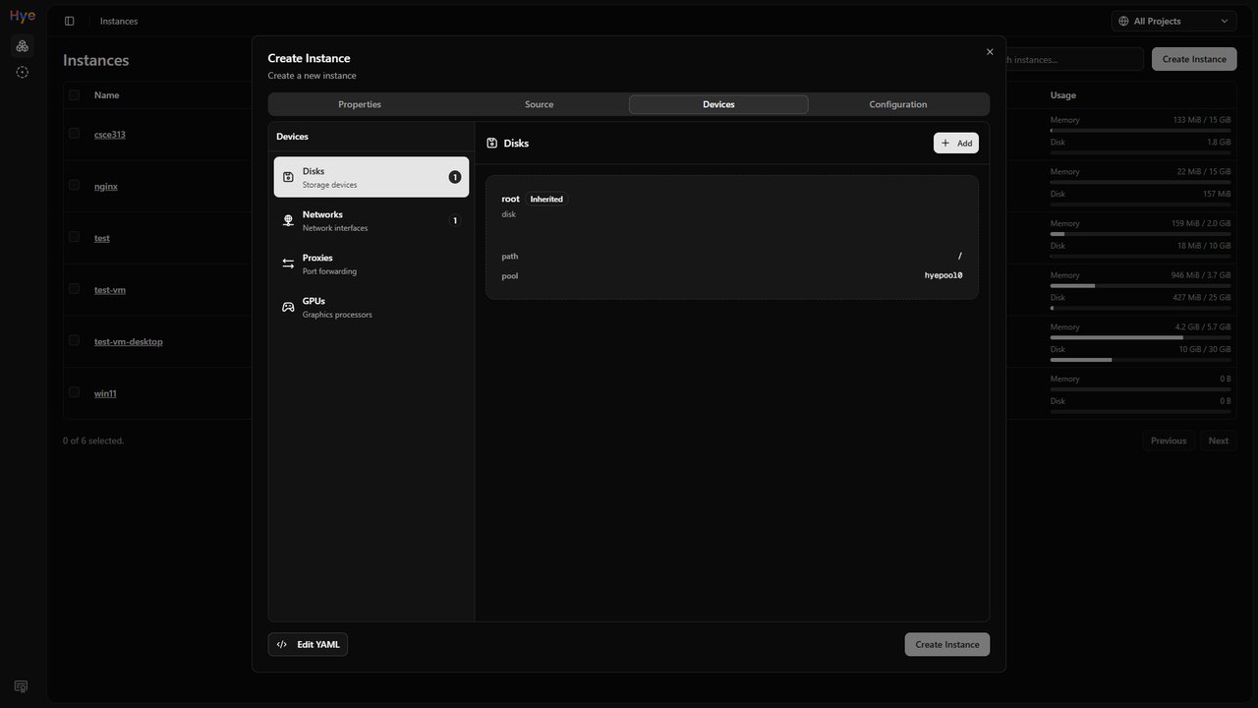Click the '4.2 GiB / 5.7 GiB' memory value
The width and height of the screenshot is (1258, 708).
(x=1203, y=326)
